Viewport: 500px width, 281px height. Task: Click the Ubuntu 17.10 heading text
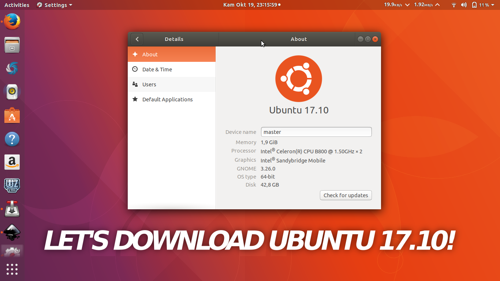[x=299, y=110]
